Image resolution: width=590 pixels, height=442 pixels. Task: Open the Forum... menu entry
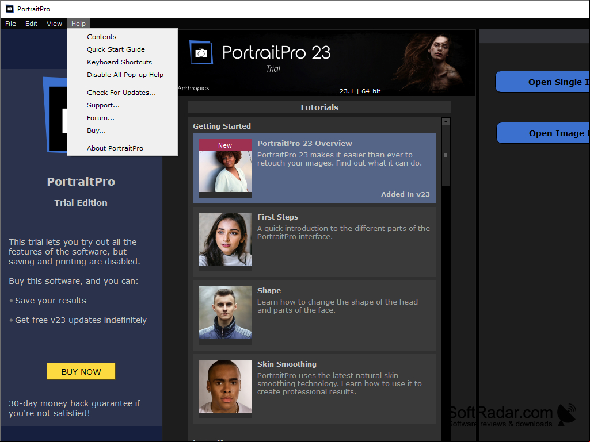(122, 118)
